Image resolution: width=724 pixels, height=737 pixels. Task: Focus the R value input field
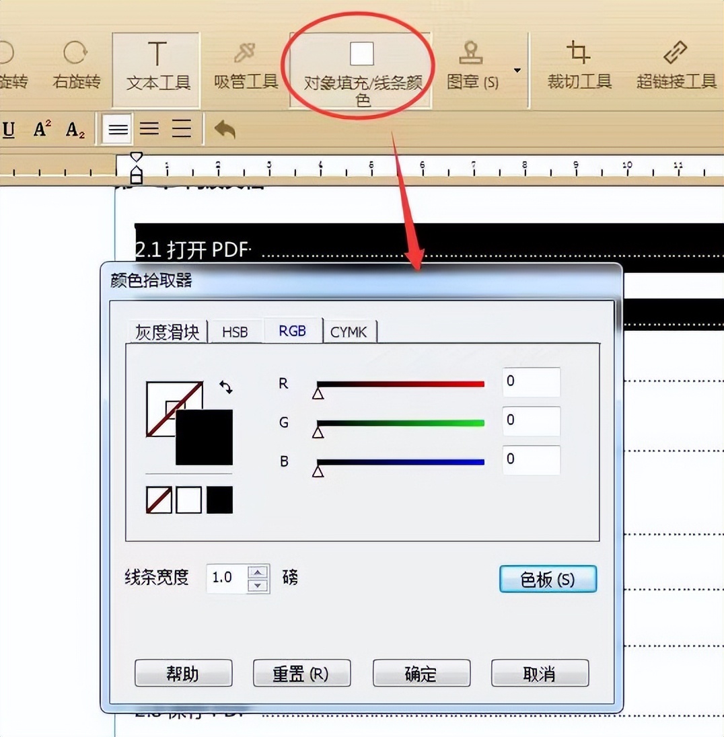pos(531,382)
